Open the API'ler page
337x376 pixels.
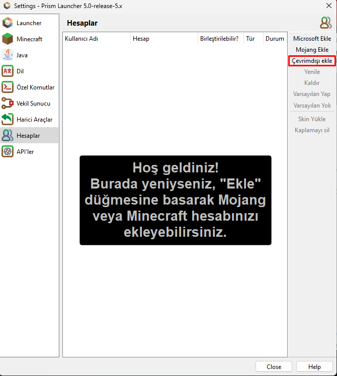click(29, 151)
